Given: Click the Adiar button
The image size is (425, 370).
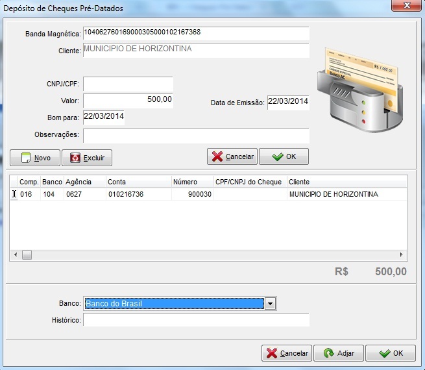Looking at the screenshot, I should click(x=338, y=353).
